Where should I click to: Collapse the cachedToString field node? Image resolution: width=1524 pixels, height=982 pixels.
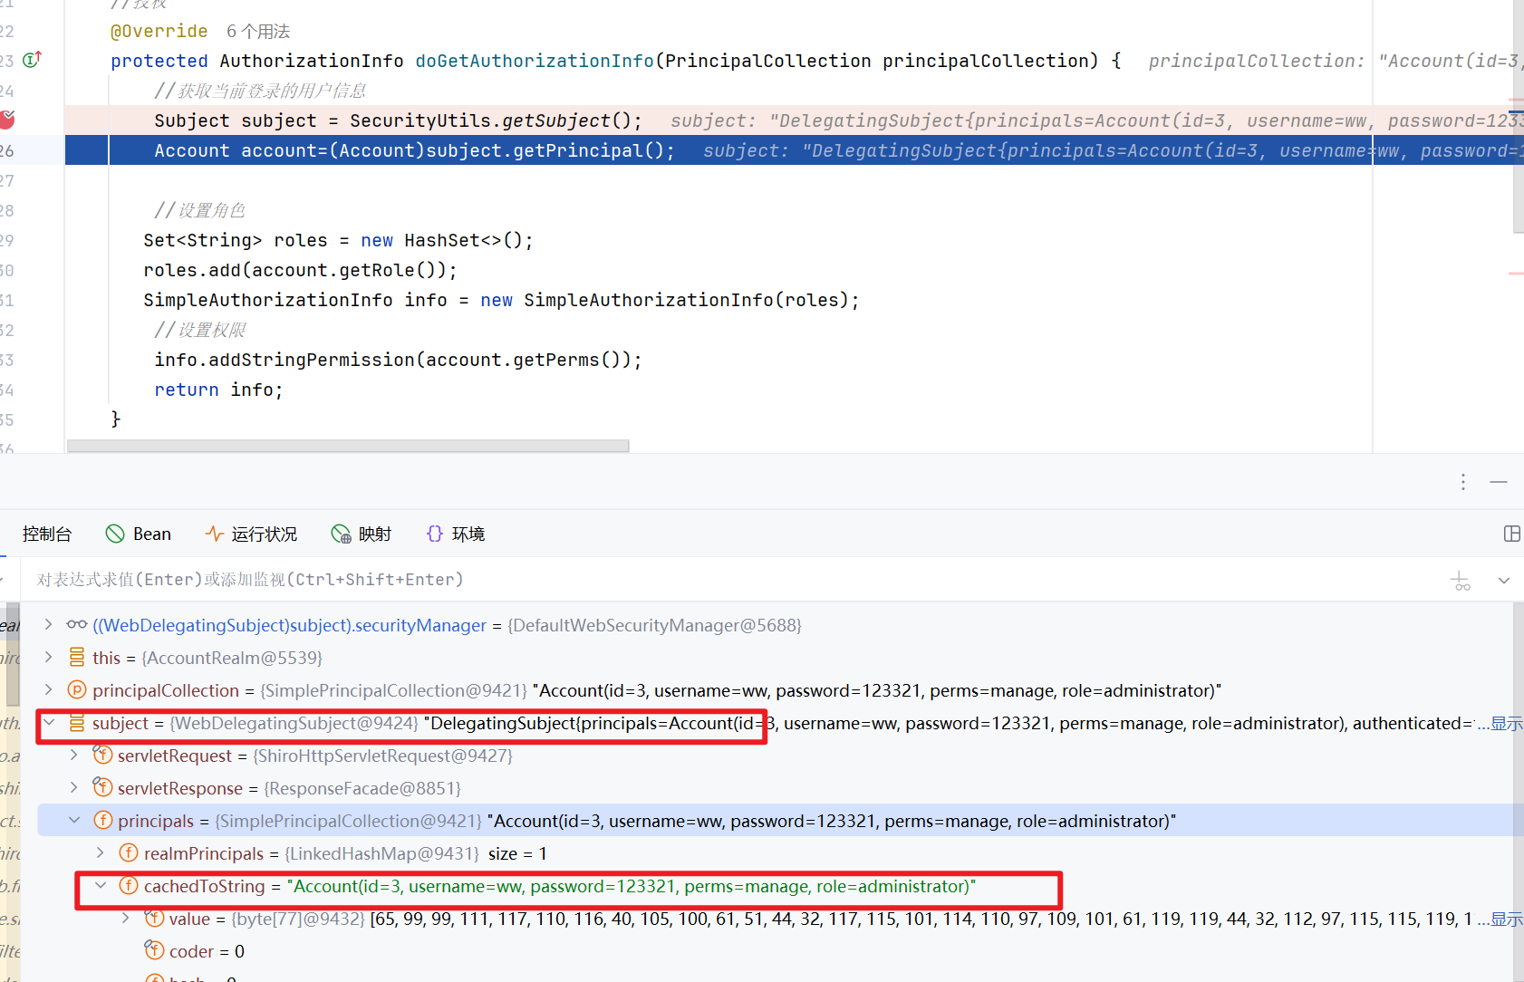click(x=101, y=886)
